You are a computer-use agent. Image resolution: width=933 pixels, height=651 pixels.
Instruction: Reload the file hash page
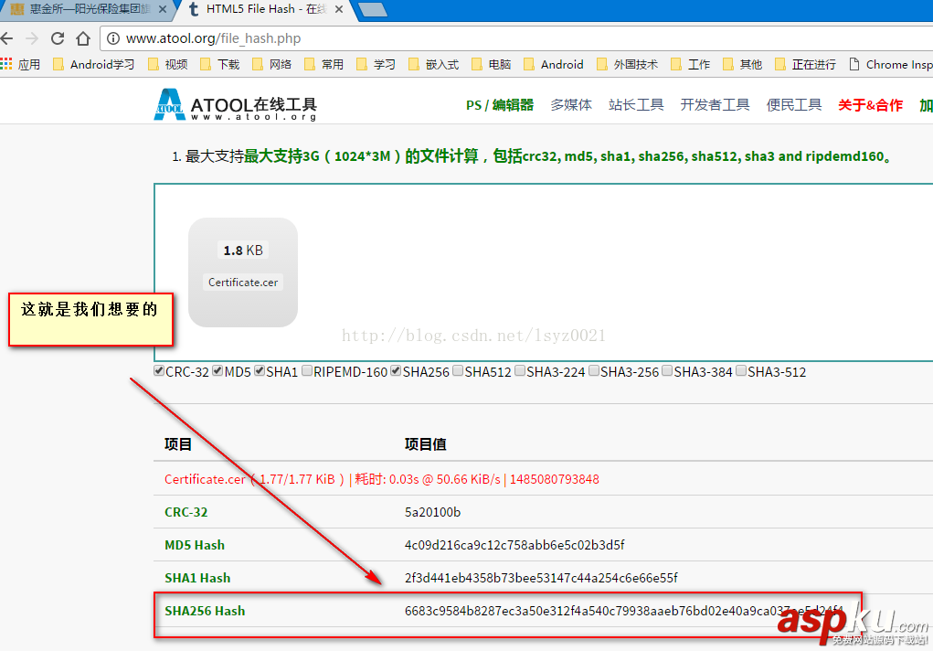tap(57, 38)
